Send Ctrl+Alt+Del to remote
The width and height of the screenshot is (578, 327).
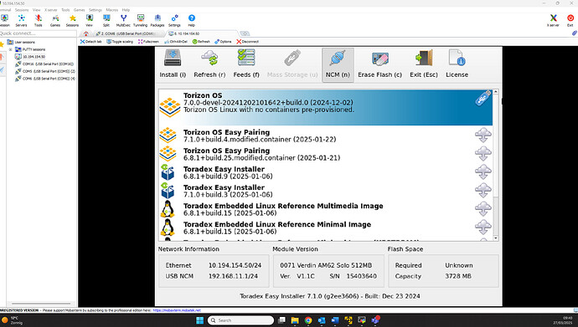[176, 42]
